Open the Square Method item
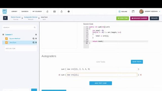The image size is (162, 91). click(15, 39)
